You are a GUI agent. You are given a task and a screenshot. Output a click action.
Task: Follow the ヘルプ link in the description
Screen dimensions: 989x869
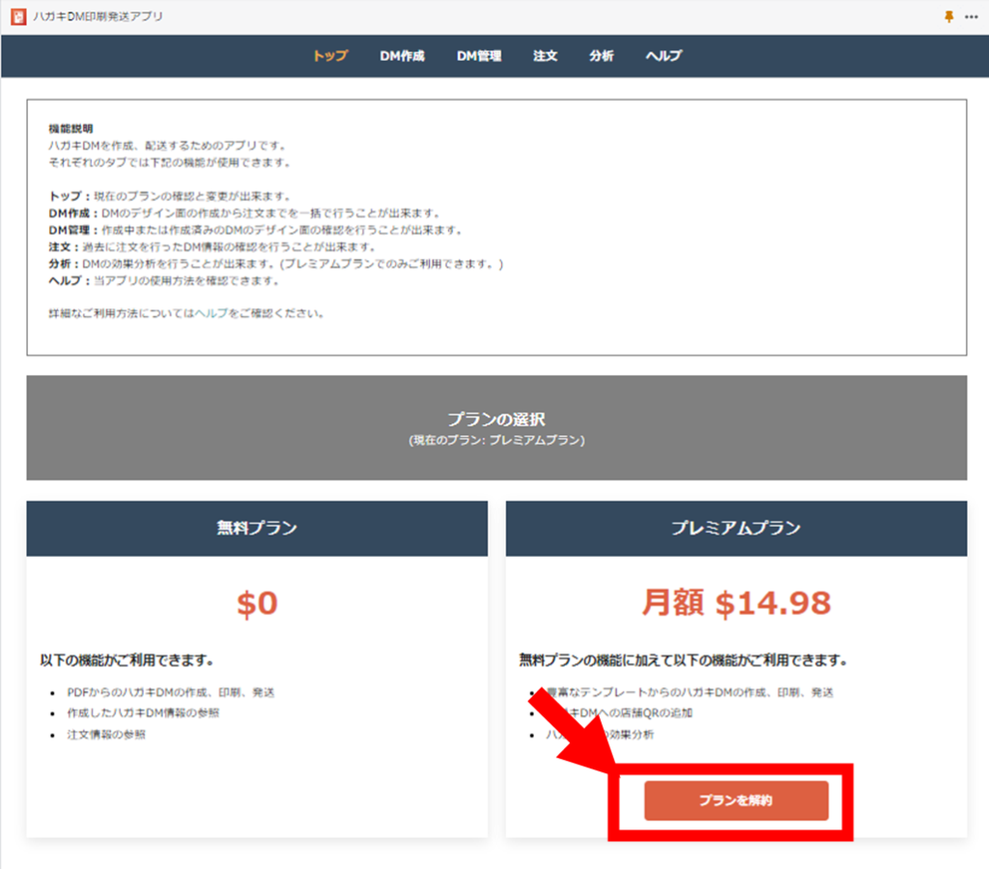[212, 314]
